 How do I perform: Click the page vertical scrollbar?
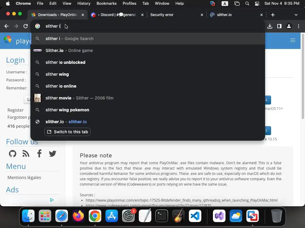click(303, 76)
